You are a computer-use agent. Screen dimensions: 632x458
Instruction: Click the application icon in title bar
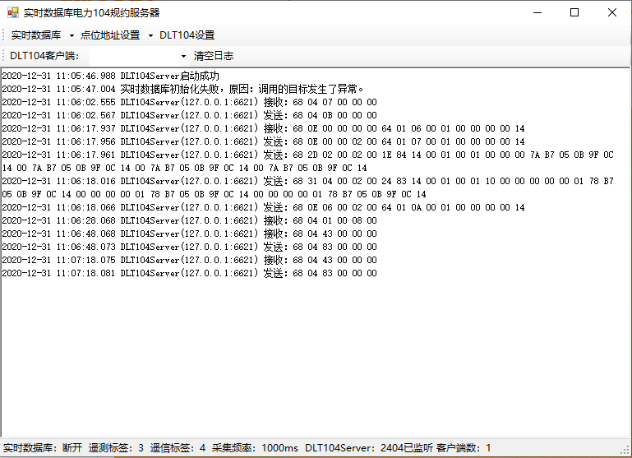point(13,12)
